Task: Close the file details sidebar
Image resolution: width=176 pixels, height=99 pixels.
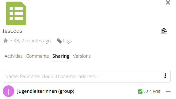Action: pyautogui.click(x=168, y=3)
